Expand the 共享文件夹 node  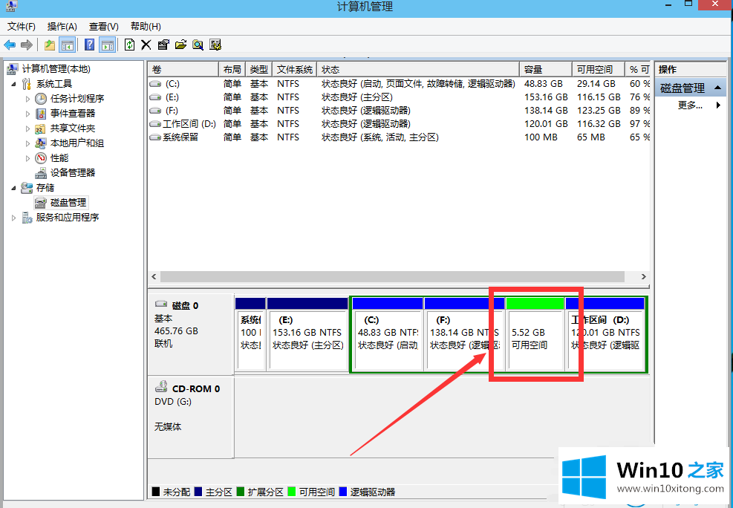(x=27, y=128)
